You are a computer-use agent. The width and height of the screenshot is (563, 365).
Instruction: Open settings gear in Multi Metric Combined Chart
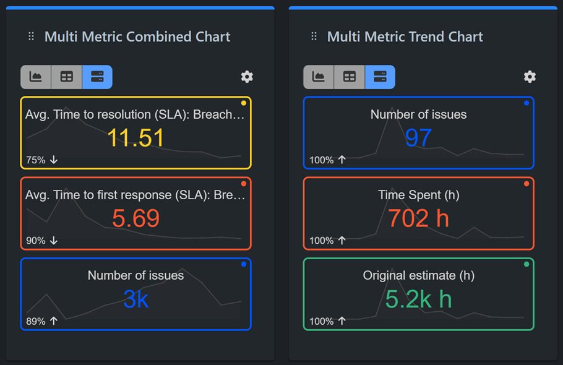click(x=247, y=77)
